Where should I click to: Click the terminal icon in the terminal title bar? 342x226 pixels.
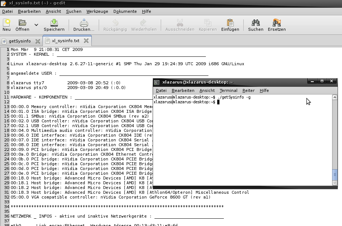coord(157,82)
